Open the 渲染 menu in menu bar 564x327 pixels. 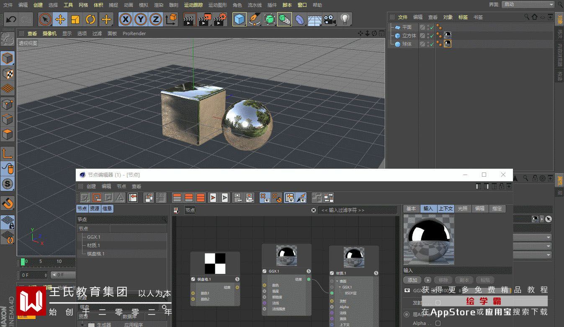[159, 5]
